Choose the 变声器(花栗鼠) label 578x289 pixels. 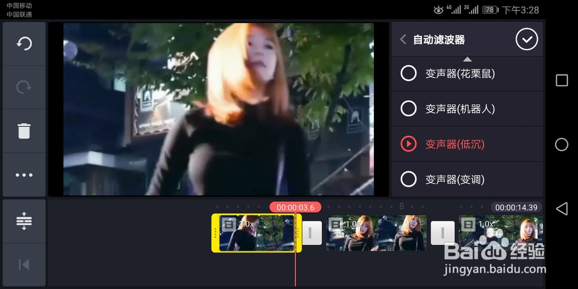(x=460, y=73)
